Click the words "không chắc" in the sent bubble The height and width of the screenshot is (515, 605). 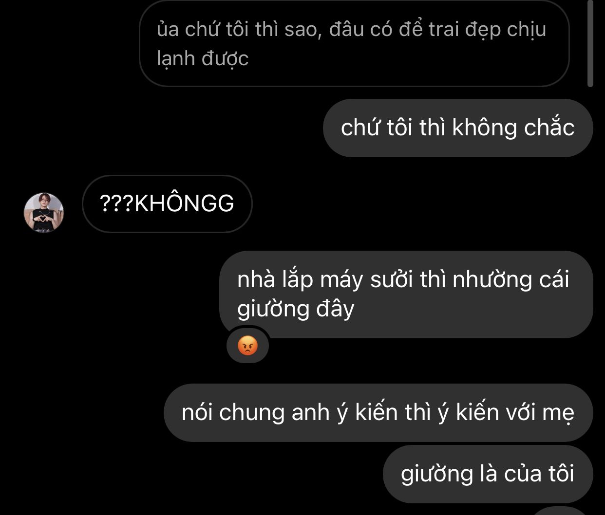(513, 128)
